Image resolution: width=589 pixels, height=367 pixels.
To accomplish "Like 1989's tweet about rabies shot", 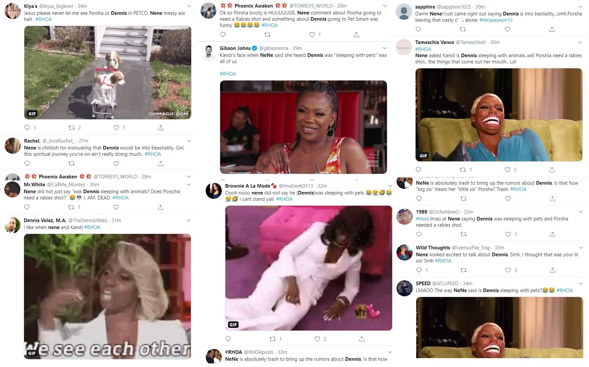I will 508,234.
